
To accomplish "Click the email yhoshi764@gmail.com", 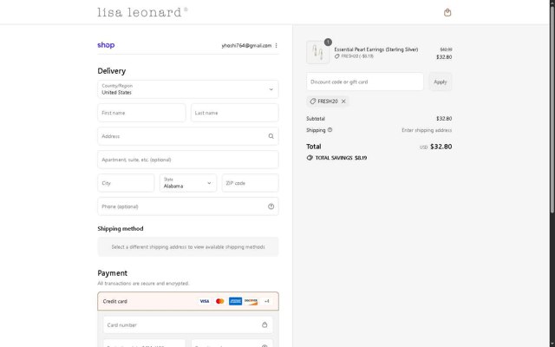I will click(x=246, y=45).
